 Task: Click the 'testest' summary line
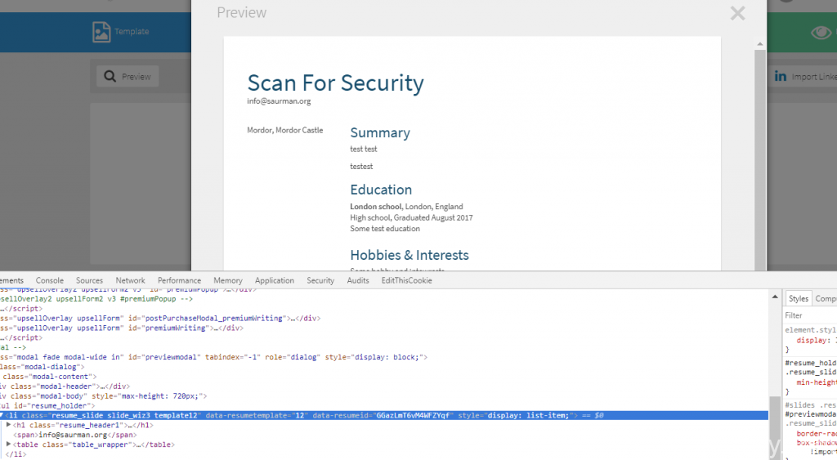coord(361,167)
